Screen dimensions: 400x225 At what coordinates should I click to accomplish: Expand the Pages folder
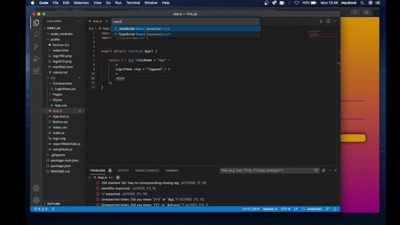57,94
